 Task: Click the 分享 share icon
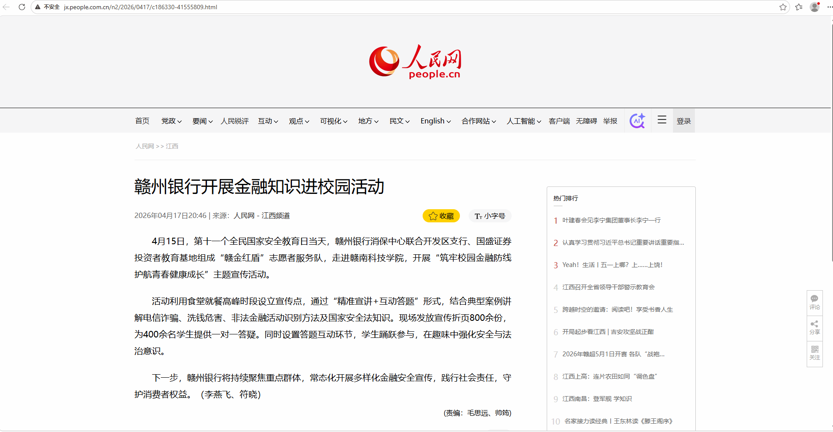[814, 327]
